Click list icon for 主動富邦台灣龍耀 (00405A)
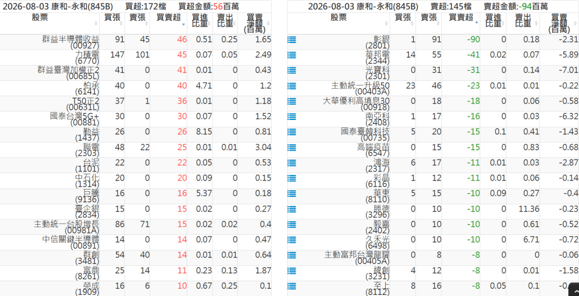Screen dimensions: 579x296 [292, 255]
